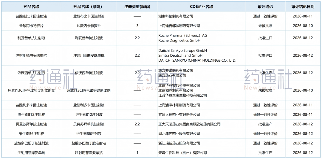Click 维生素B6注射液 in the first 药品名称 column
The width and height of the screenshot is (322, 159).
click(31, 134)
